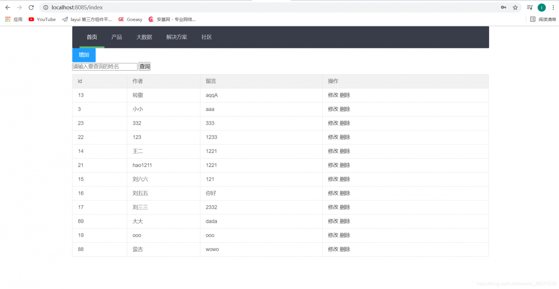Viewport: 559px width, 289px height.
Task: Click 修改 in row id 23
Action: [333, 123]
